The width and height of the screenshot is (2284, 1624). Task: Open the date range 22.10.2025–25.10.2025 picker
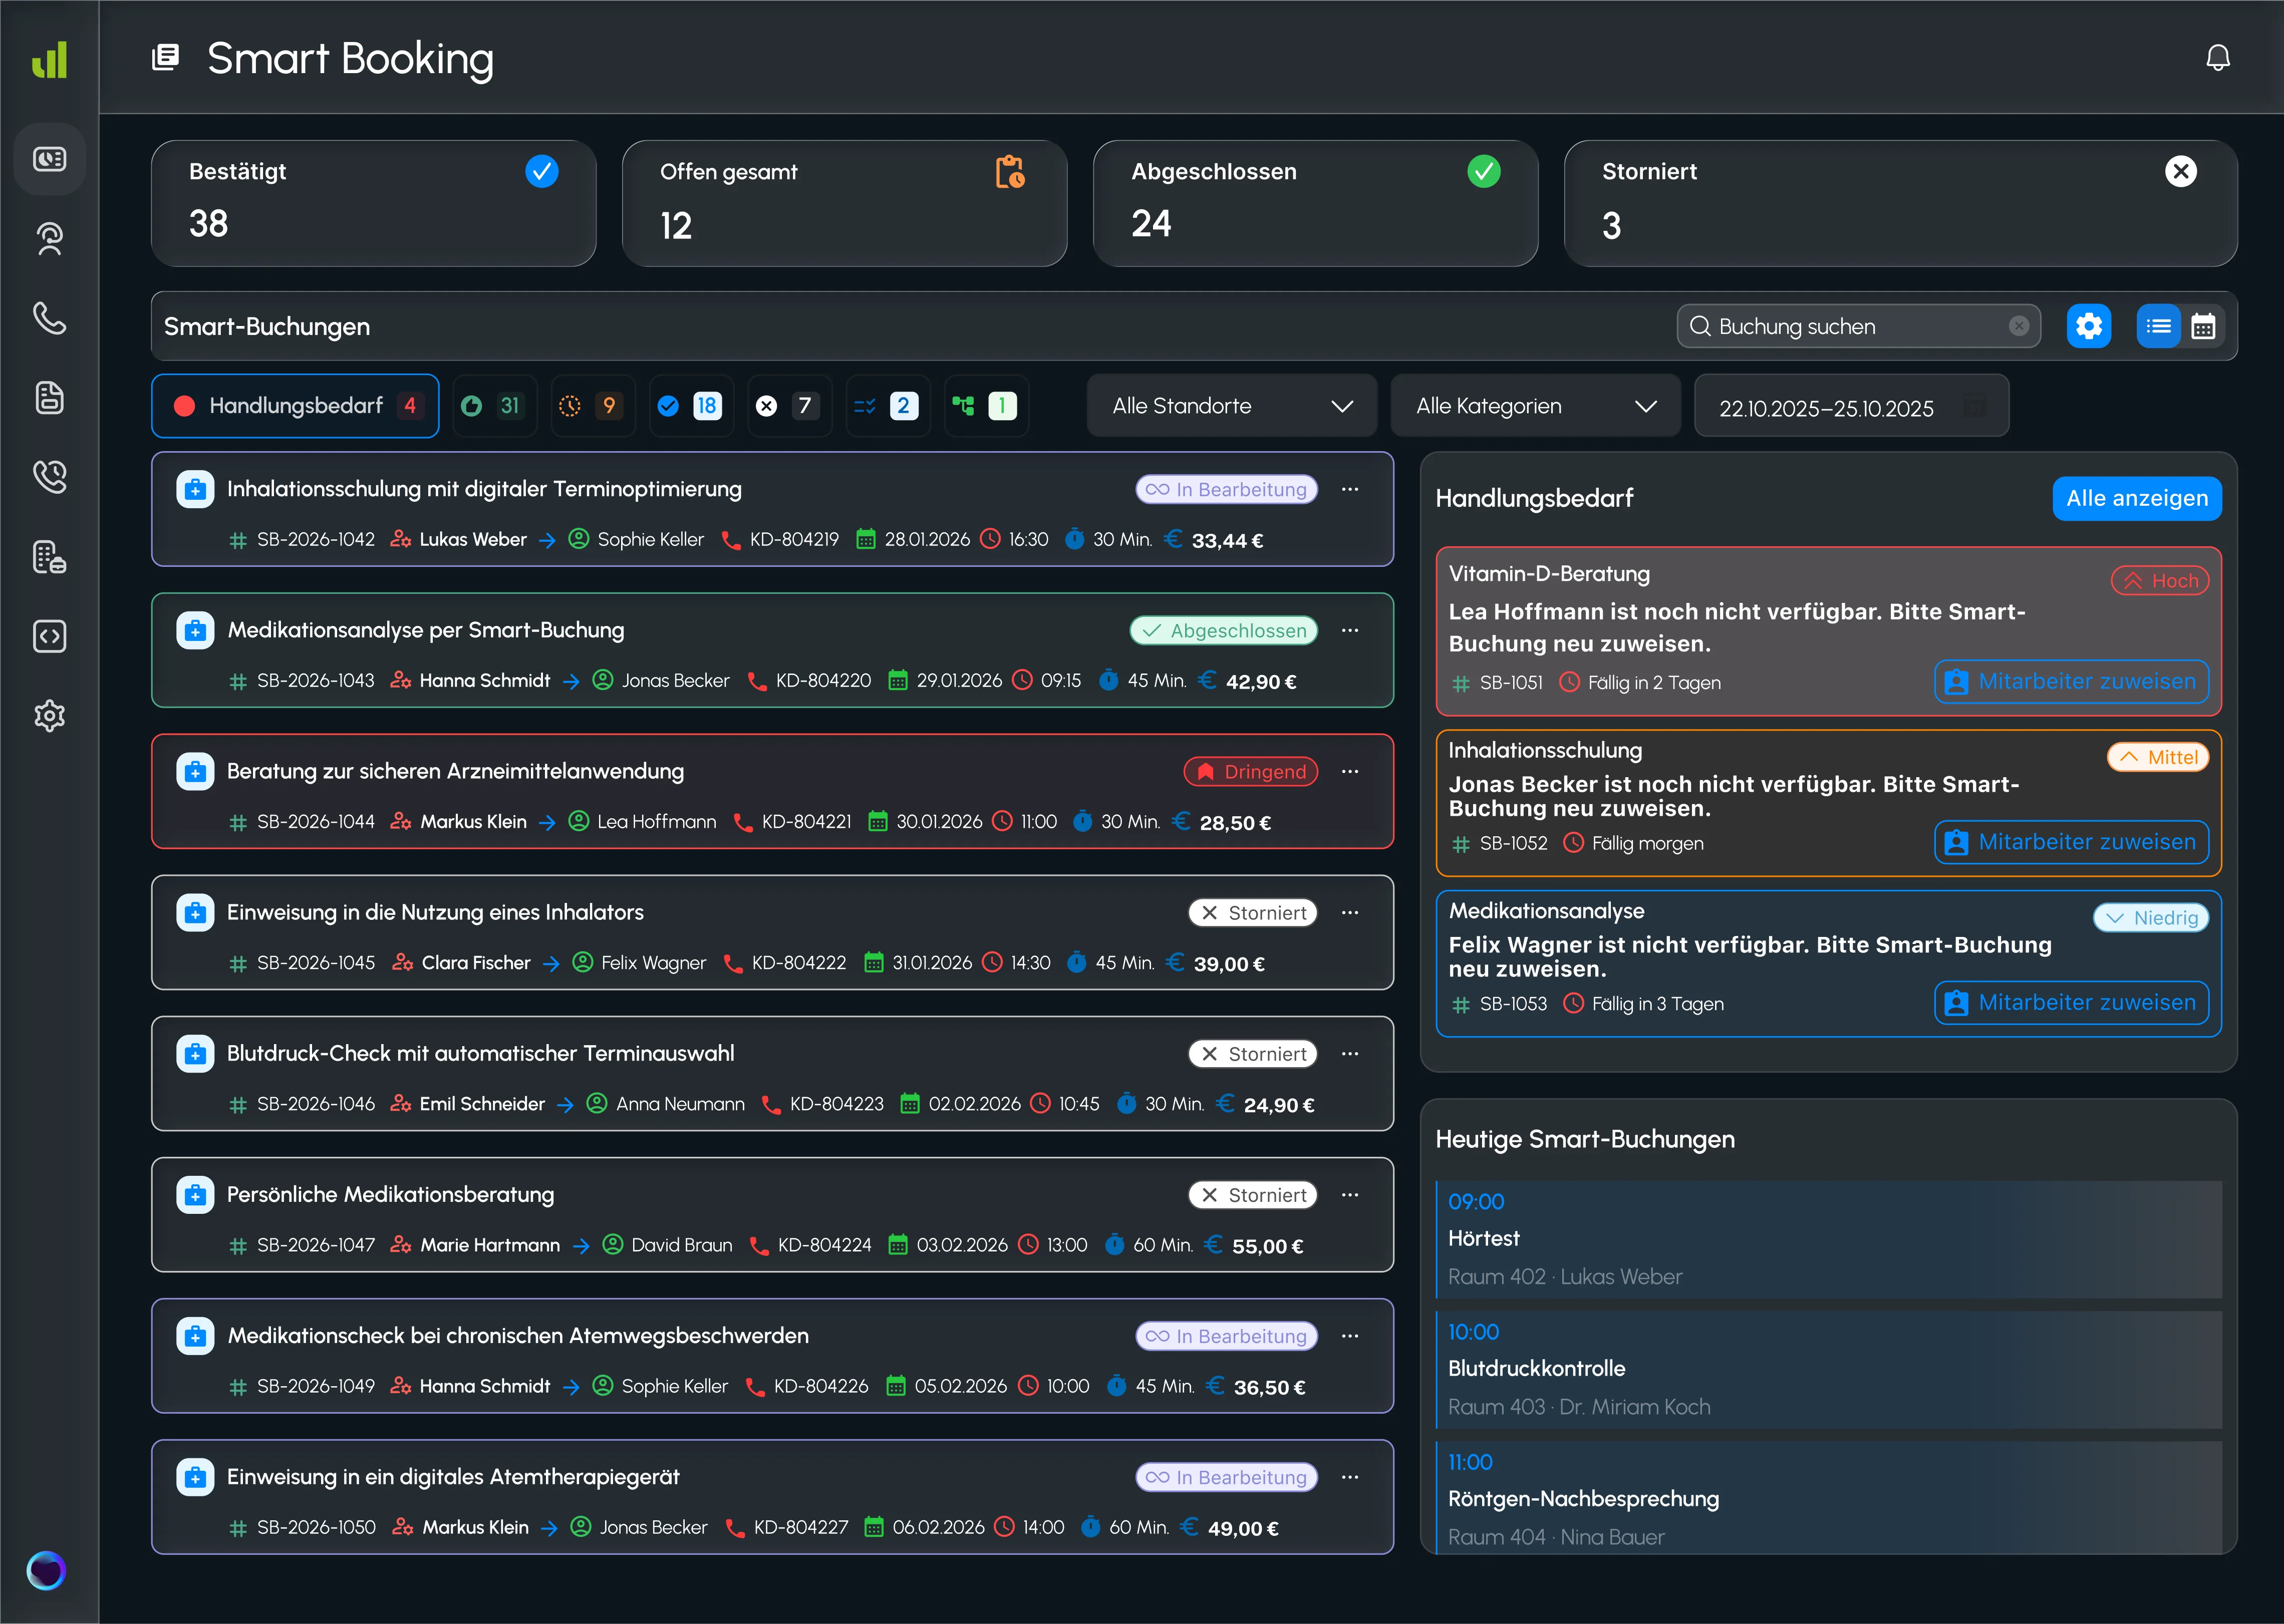tap(1851, 406)
